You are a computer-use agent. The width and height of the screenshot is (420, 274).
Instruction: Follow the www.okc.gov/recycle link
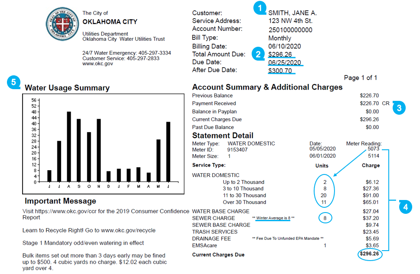[x=128, y=230]
